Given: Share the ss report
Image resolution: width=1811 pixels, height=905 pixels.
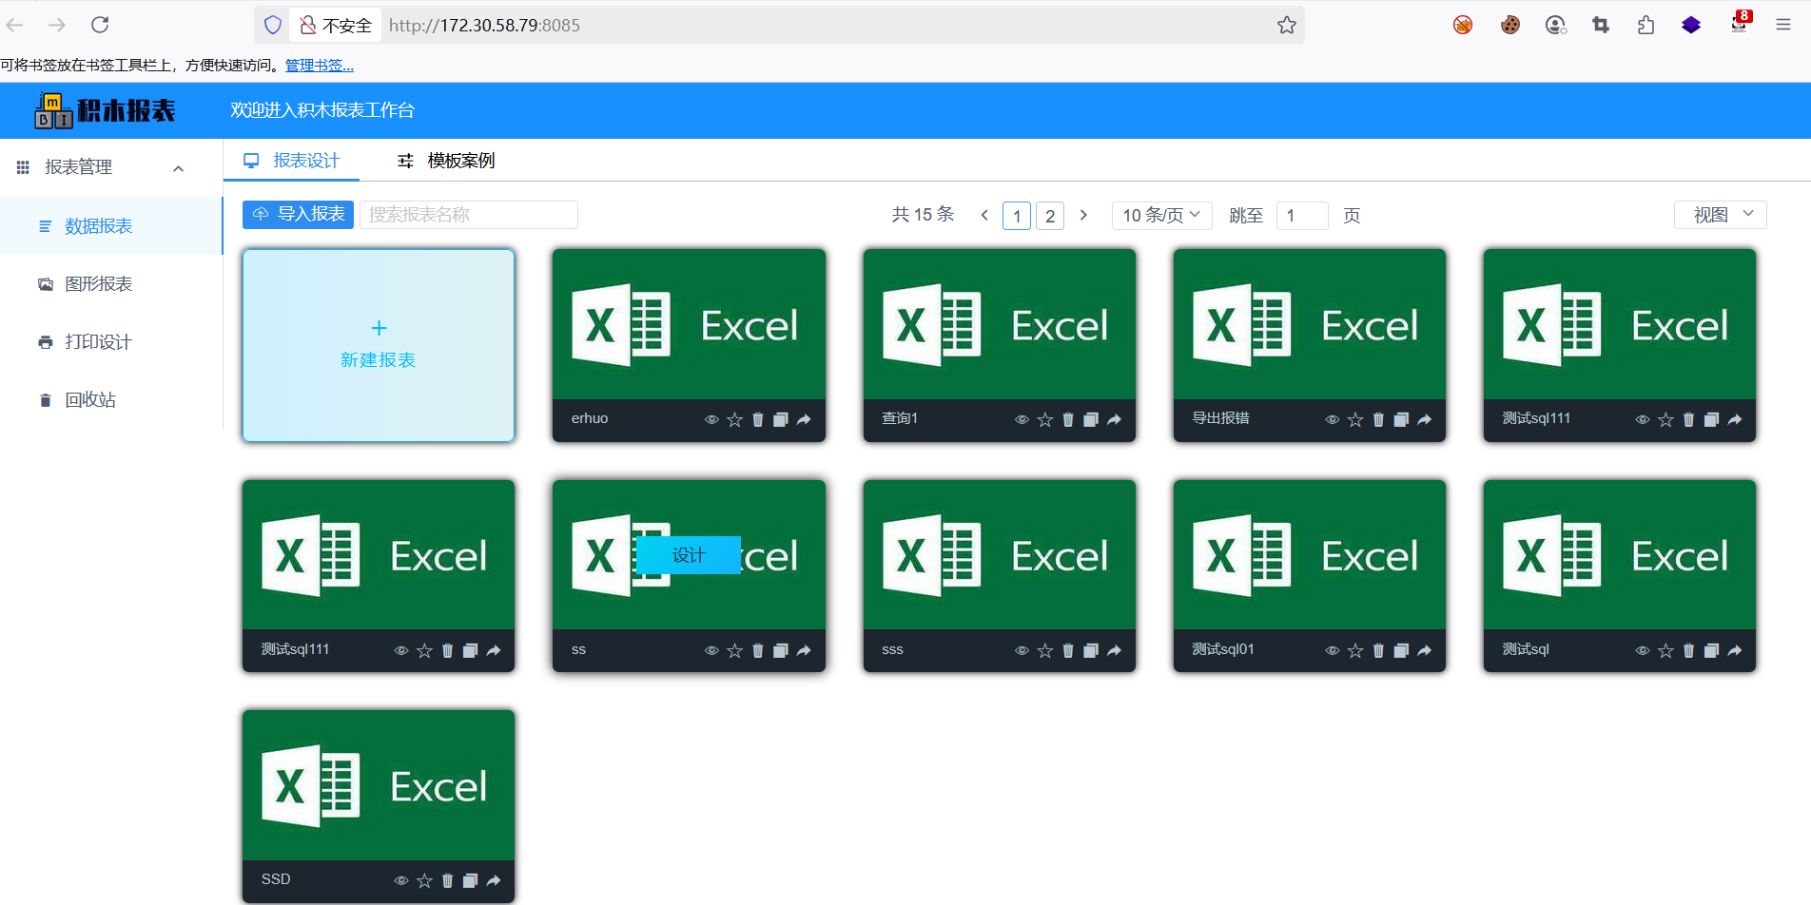Looking at the screenshot, I should [804, 651].
